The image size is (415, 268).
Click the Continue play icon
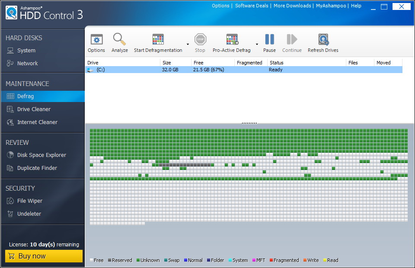[292, 39]
